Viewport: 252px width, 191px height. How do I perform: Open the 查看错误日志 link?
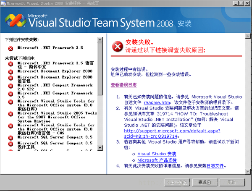tap(124, 85)
